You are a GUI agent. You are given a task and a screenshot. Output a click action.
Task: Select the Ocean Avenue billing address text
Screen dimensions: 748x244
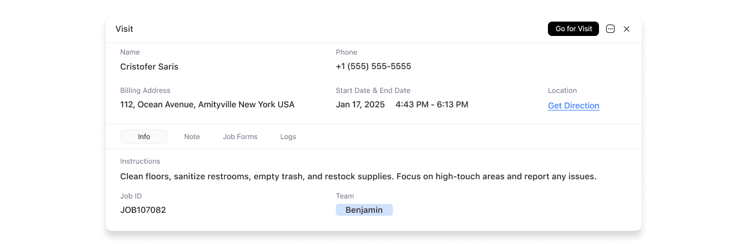[x=207, y=104]
